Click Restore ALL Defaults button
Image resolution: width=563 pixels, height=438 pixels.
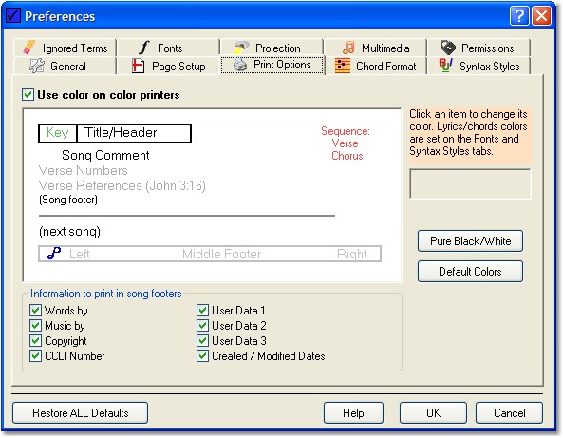[80, 413]
